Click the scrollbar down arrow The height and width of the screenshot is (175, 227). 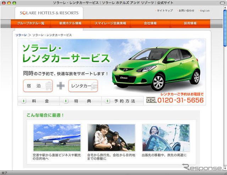(x=225, y=168)
